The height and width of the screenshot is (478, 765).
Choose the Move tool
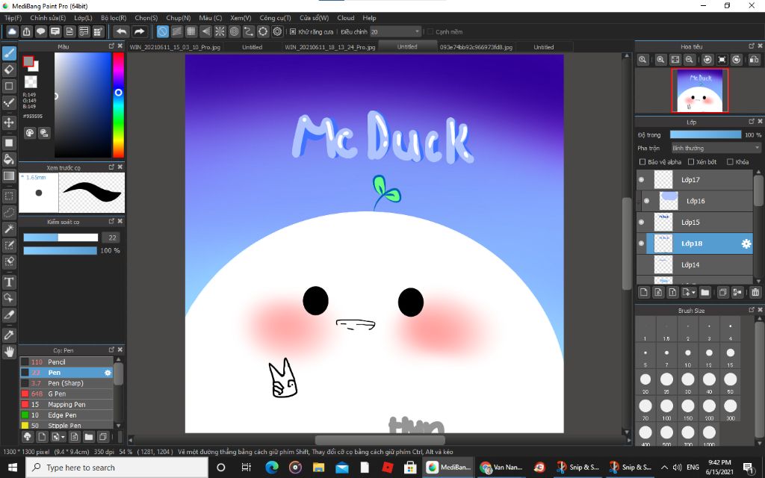click(x=9, y=122)
